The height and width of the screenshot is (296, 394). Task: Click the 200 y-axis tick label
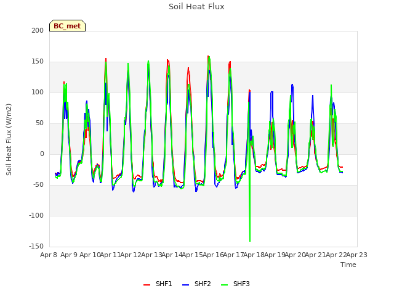pos(38,30)
